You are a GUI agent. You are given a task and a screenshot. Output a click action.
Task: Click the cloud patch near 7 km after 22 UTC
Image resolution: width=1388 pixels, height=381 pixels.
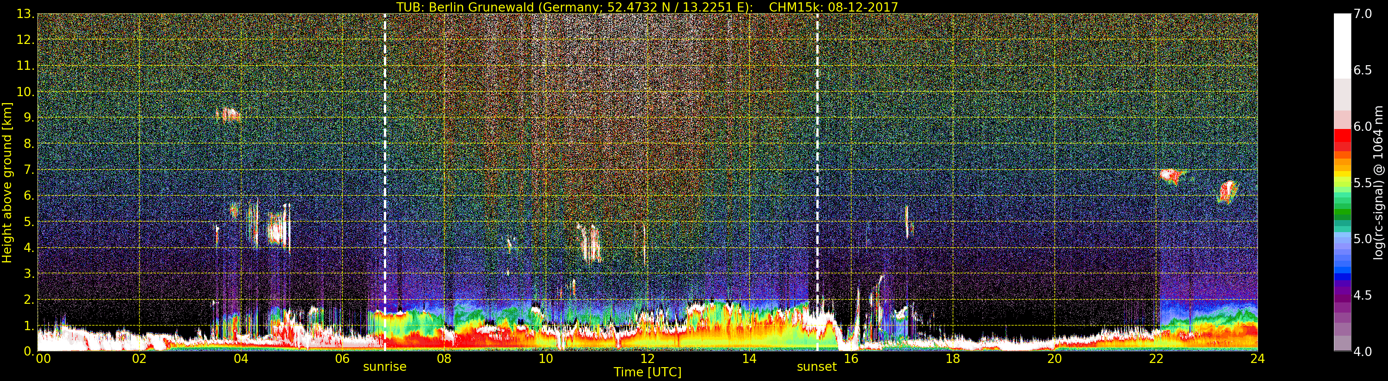pyautogui.click(x=1172, y=176)
